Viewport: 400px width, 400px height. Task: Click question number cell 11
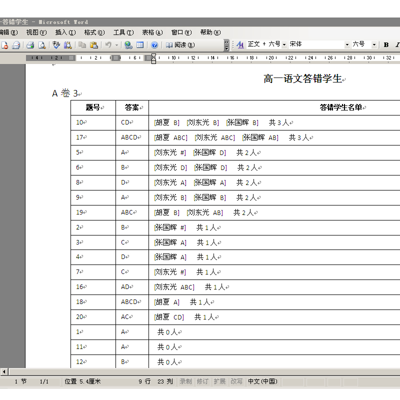coord(93,347)
